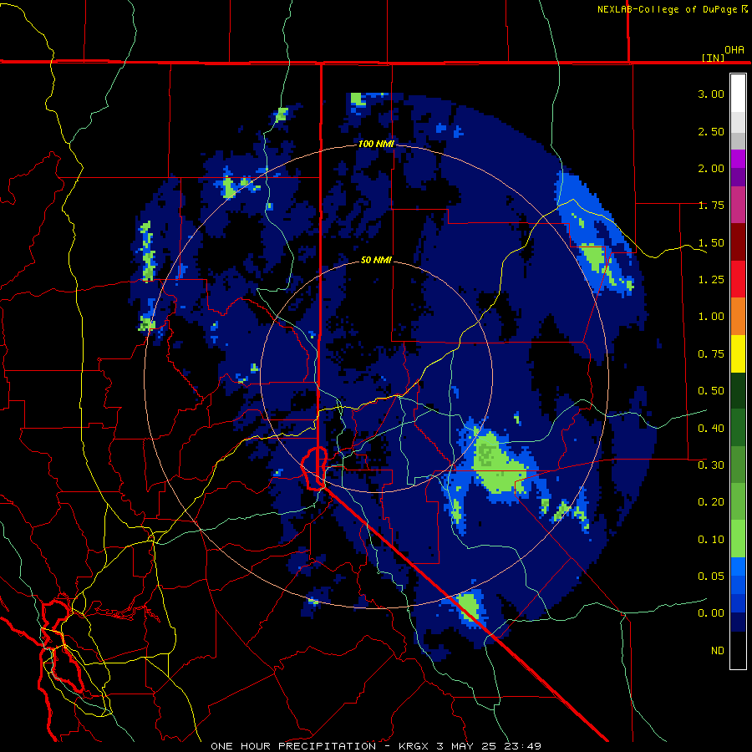Click the ND legend label
752x752 pixels.
click(718, 651)
